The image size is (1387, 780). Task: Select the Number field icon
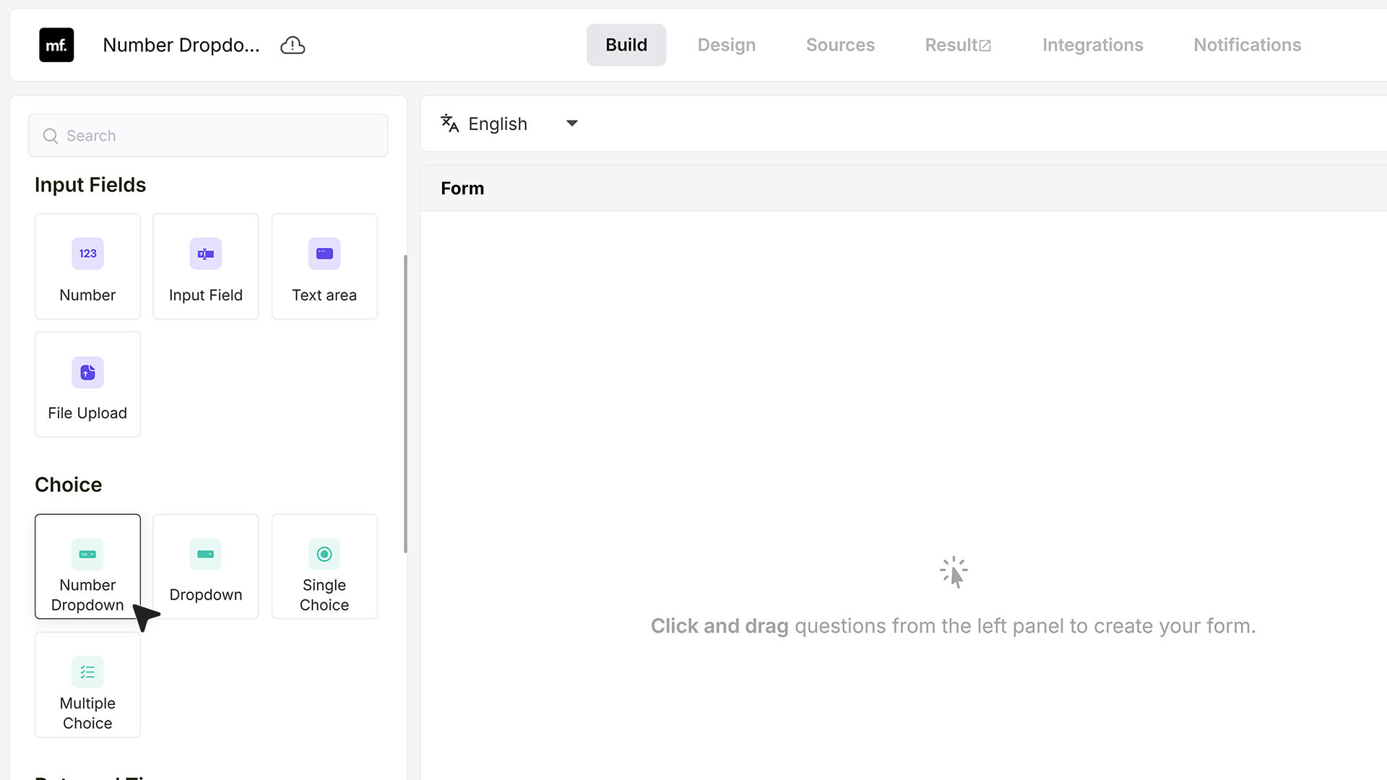[87, 253]
